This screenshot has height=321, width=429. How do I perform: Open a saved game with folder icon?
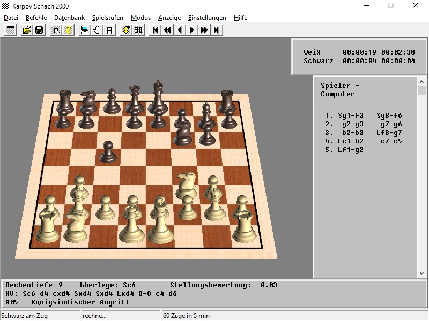(x=27, y=30)
